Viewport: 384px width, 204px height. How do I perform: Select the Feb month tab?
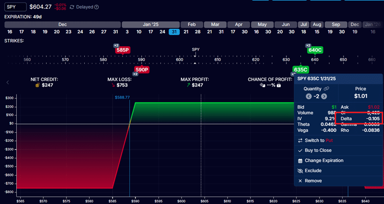[x=192, y=25]
